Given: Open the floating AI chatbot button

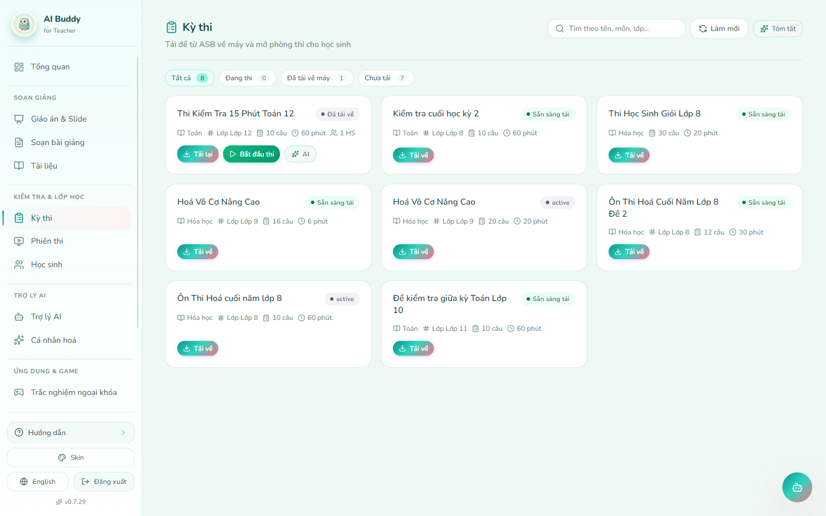Looking at the screenshot, I should tap(797, 487).
